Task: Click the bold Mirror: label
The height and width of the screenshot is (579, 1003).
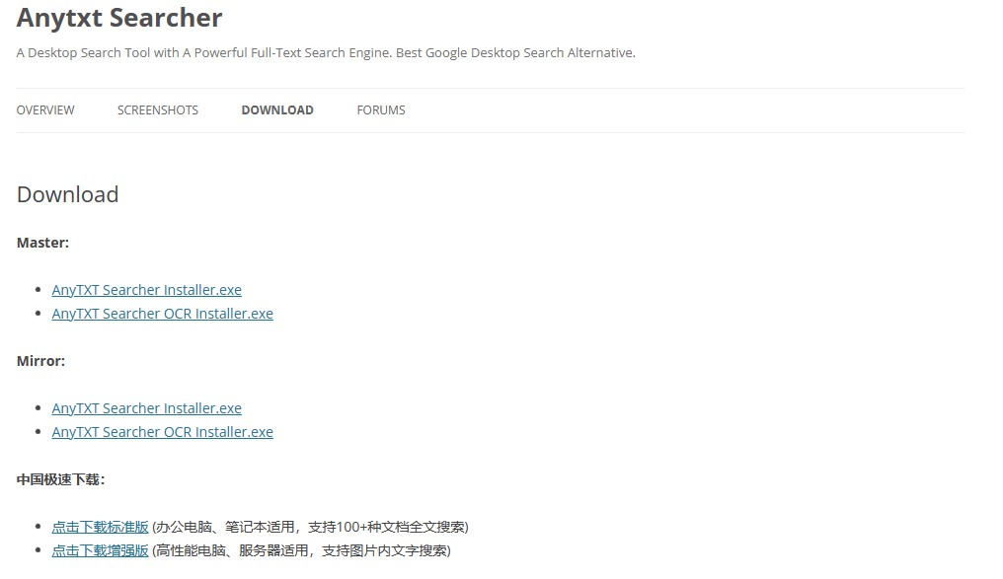Action: click(40, 361)
